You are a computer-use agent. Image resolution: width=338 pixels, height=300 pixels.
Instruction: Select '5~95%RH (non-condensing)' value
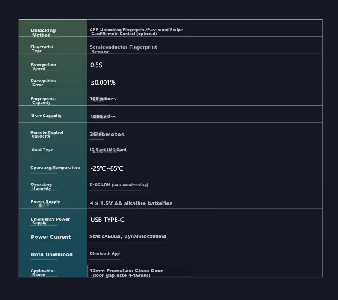119,185
